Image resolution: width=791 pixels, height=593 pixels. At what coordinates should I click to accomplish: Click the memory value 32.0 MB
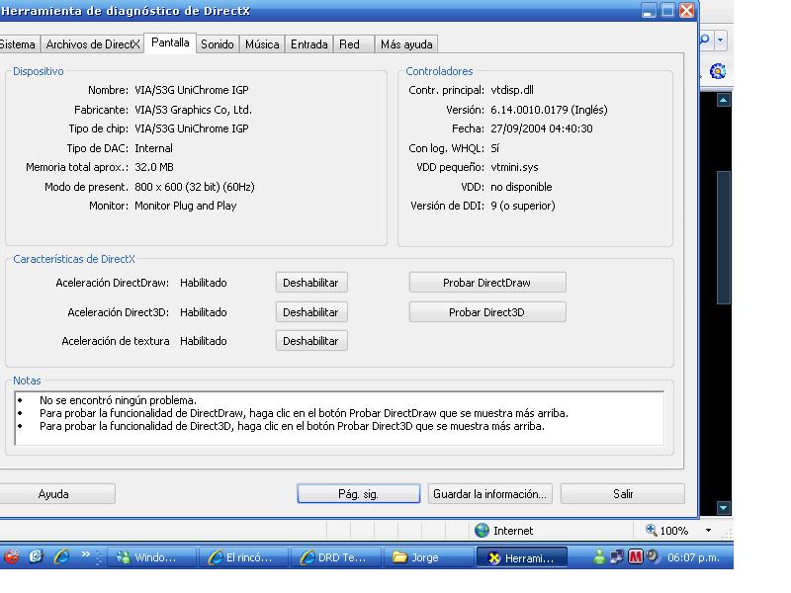(x=154, y=167)
